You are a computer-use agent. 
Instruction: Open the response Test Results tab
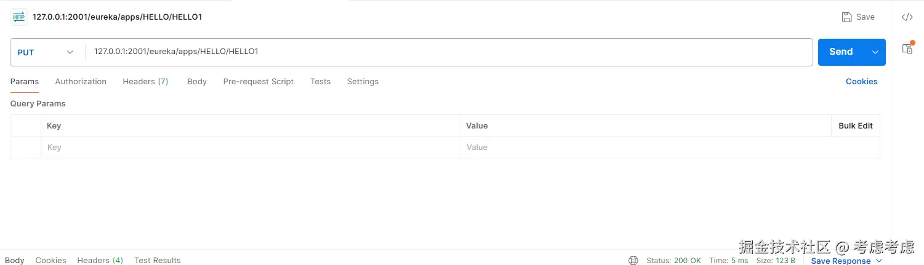point(158,261)
